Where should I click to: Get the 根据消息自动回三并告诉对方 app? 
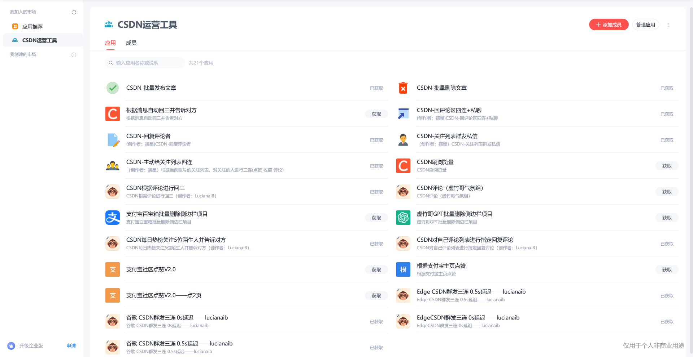[x=376, y=114]
